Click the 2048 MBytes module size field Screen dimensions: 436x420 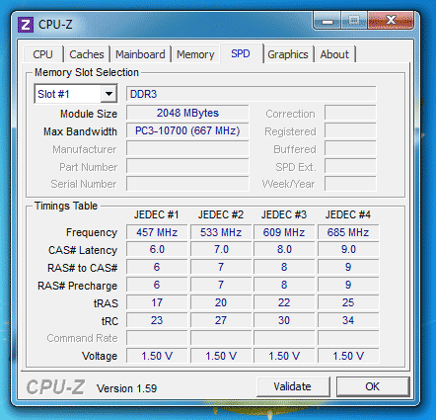point(187,113)
